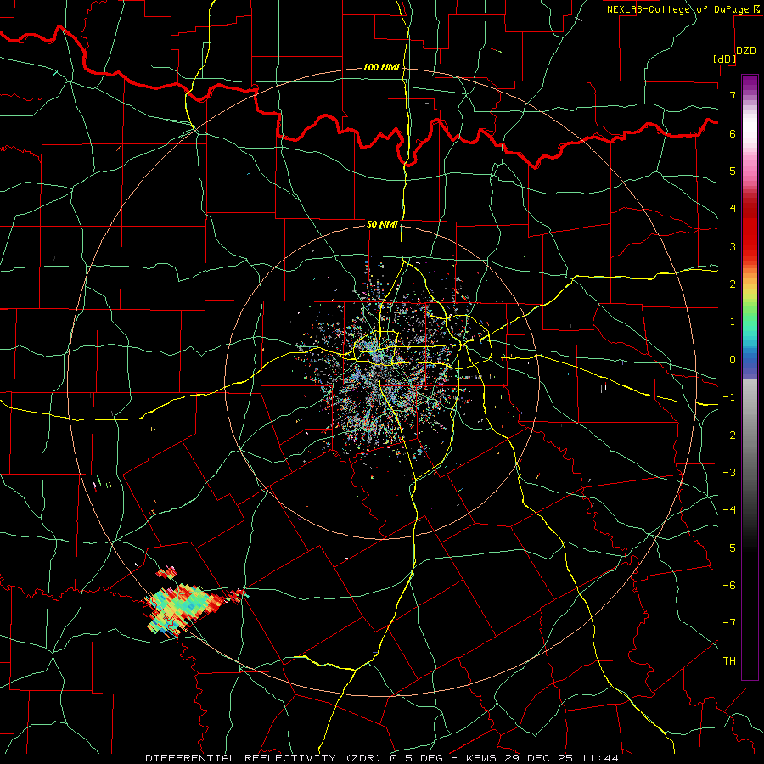This screenshot has width=764, height=764.
Task: Click the small red echo above southwest cluster
Action: pos(167,572)
